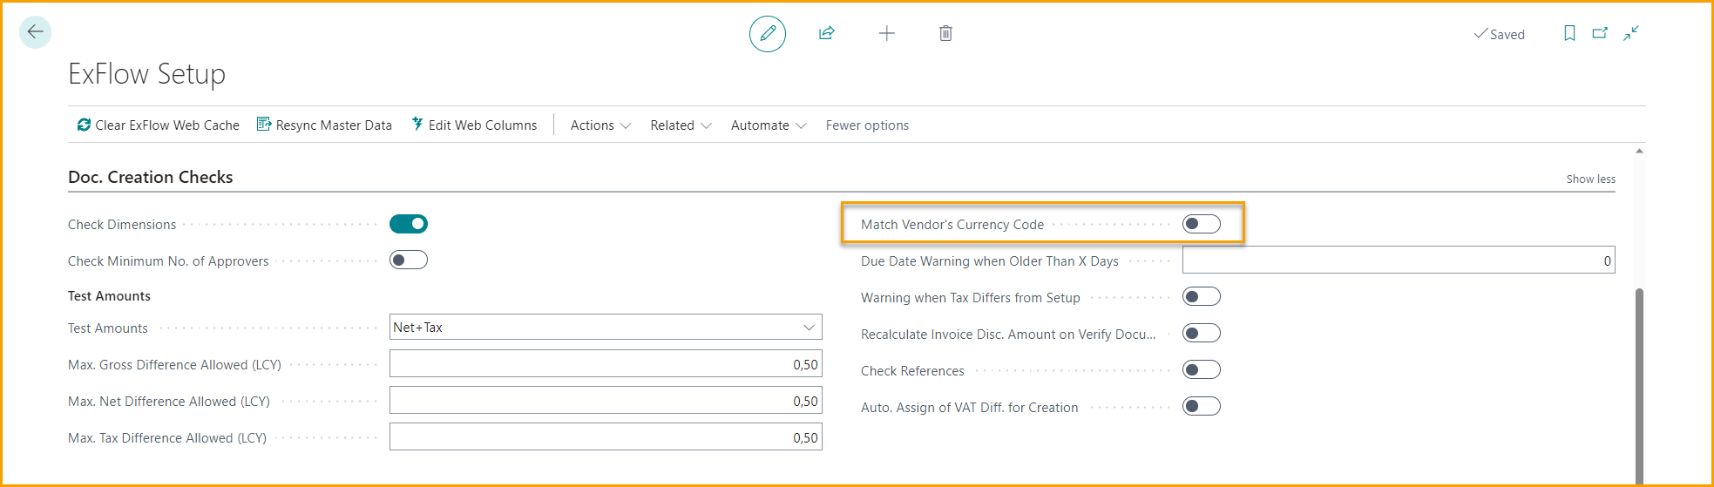The height and width of the screenshot is (487, 1714).
Task: Click the trash delete icon
Action: [945, 33]
